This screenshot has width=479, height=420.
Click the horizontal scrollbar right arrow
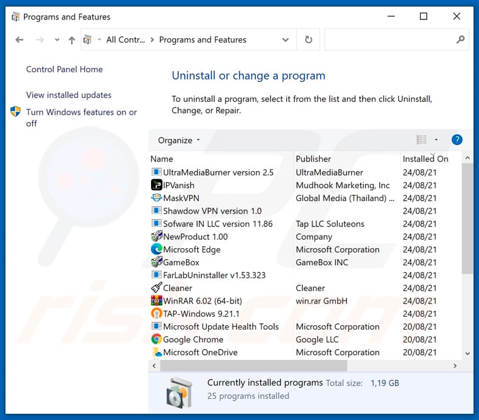pos(455,365)
